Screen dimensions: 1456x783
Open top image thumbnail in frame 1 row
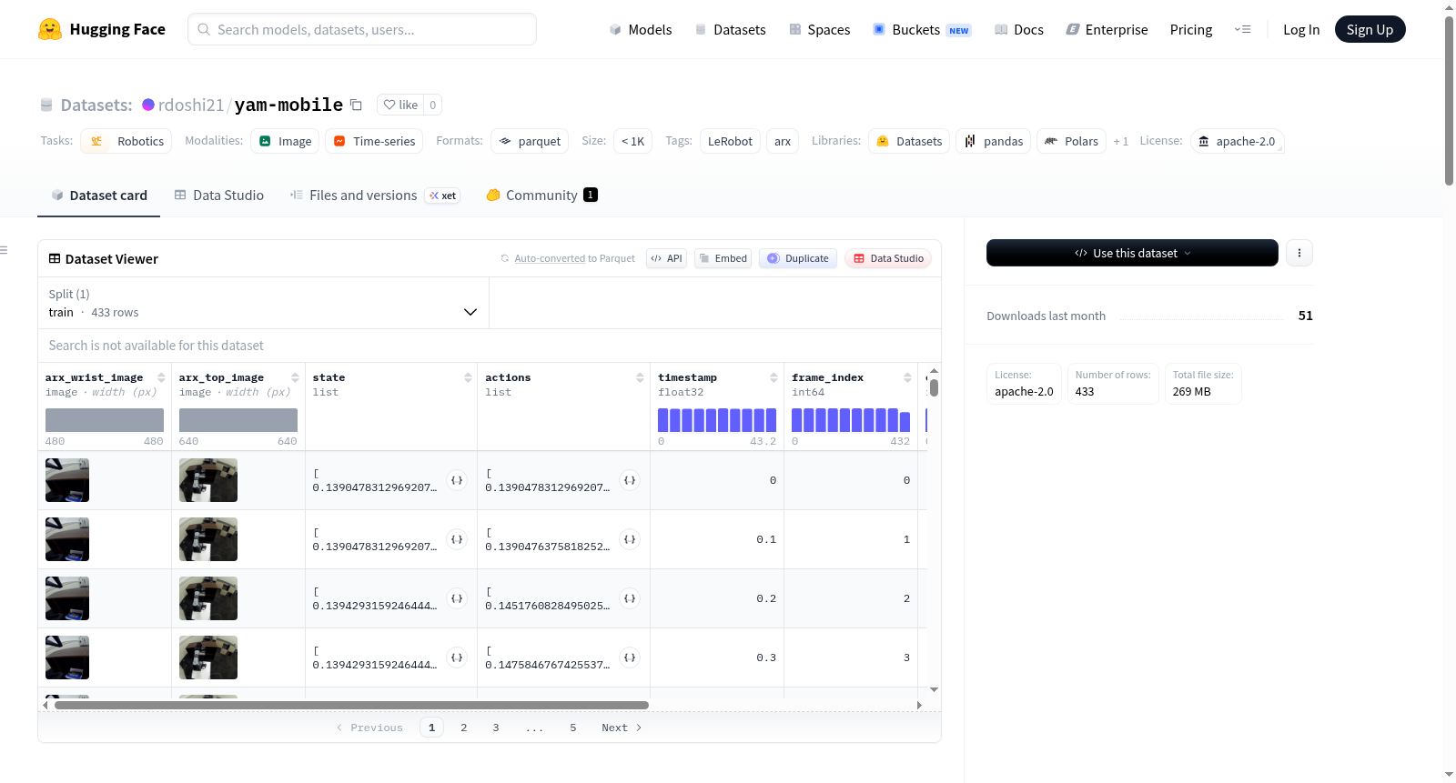pos(208,539)
